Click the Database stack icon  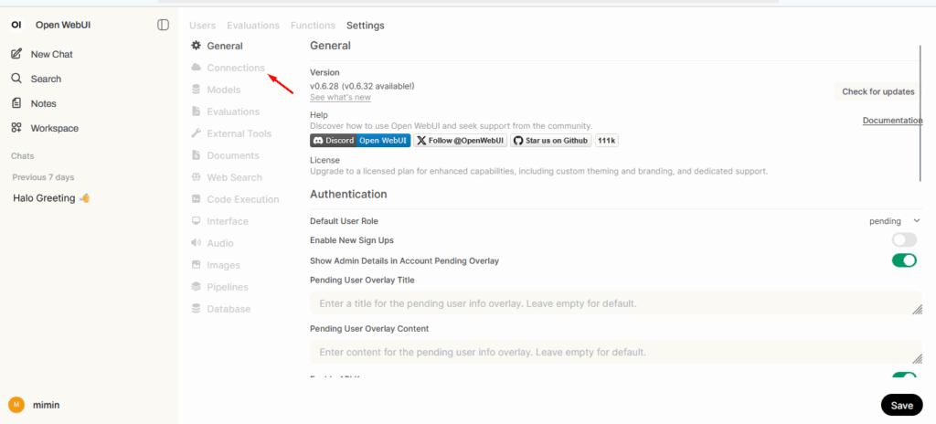point(197,309)
